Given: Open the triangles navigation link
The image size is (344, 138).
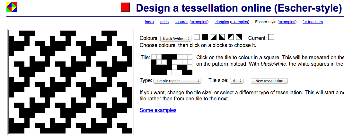Looking at the screenshot, I should tap(222, 22).
